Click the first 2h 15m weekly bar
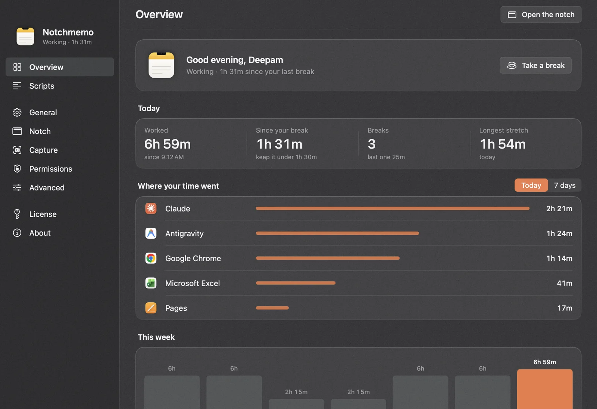 click(296, 404)
